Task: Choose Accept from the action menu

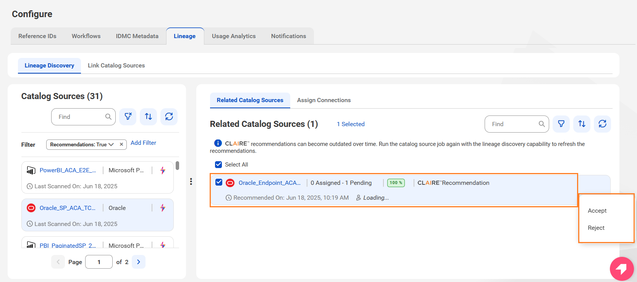Action: 597,211
